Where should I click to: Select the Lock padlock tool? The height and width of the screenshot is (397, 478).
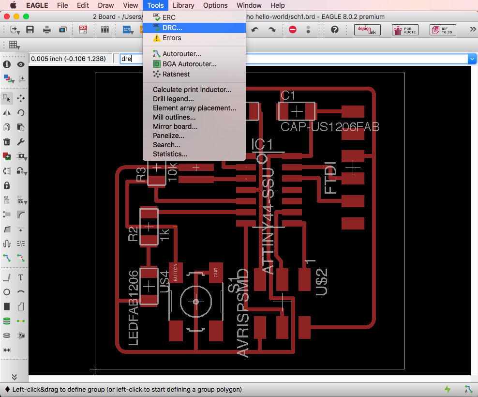click(x=7, y=185)
